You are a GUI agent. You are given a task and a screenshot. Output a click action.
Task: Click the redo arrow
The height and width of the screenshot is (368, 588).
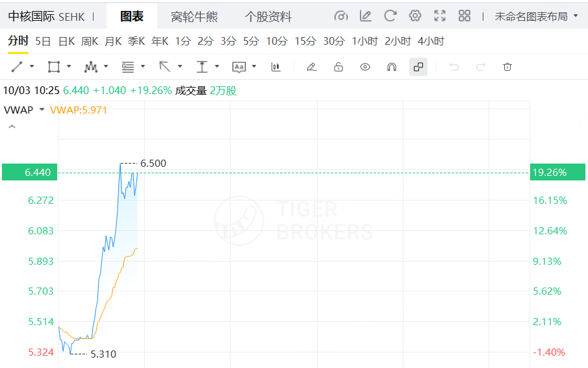coord(480,67)
